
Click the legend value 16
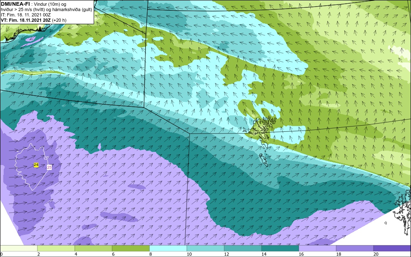pos(301,254)
